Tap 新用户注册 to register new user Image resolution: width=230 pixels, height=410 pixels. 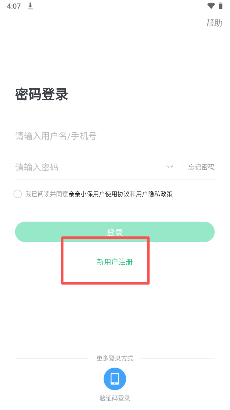115,262
